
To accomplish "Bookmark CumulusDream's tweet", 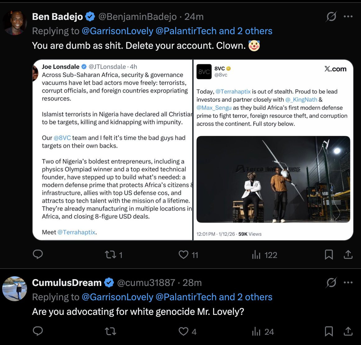I will [329, 332].
